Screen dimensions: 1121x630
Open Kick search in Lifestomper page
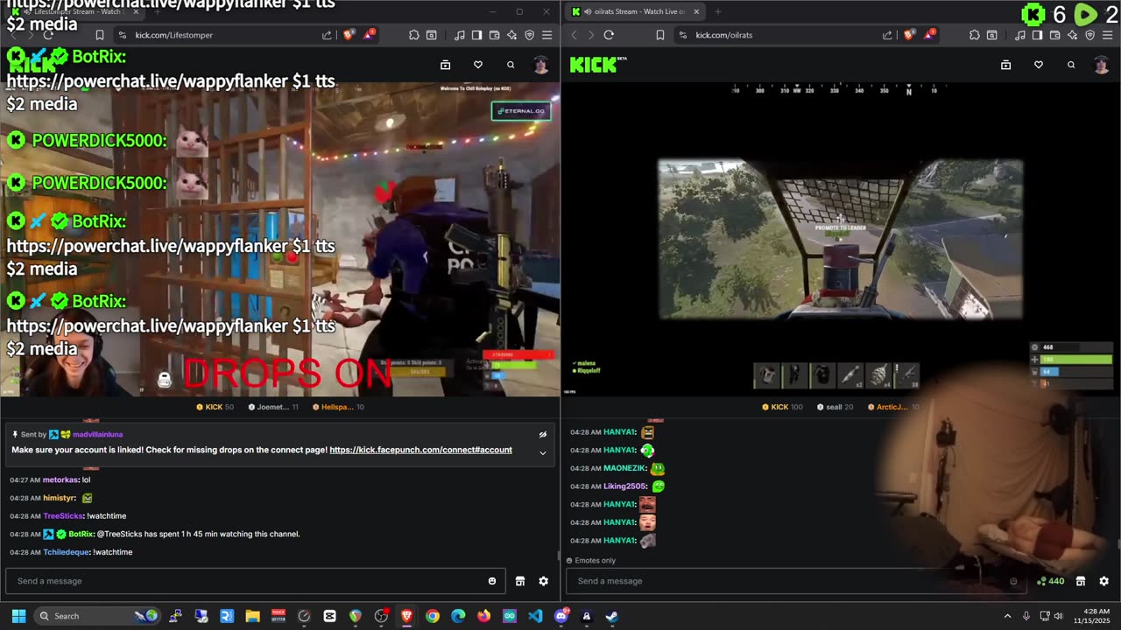point(511,65)
